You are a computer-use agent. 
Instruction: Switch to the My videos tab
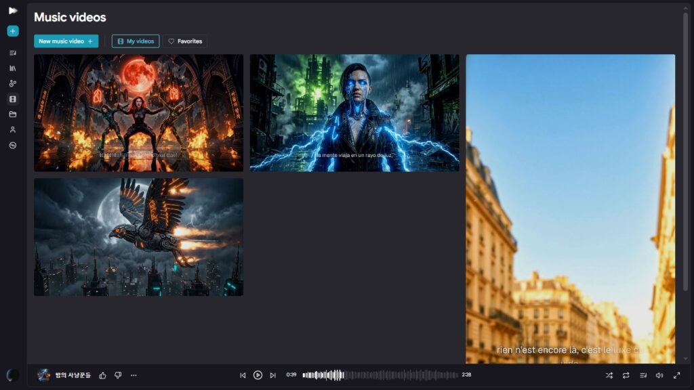point(136,41)
